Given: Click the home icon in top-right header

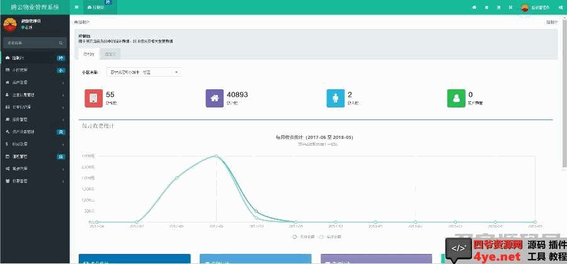Looking at the screenshot, I should coord(474,7).
